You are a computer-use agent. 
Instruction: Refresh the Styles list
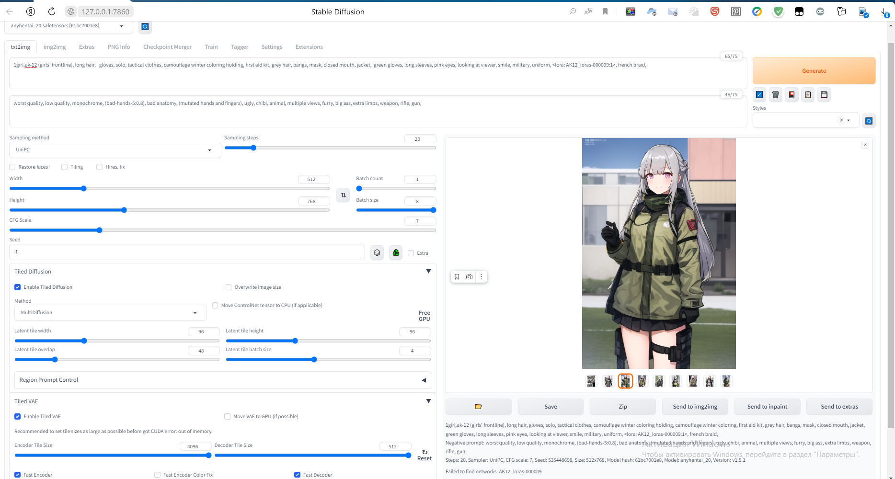(869, 121)
